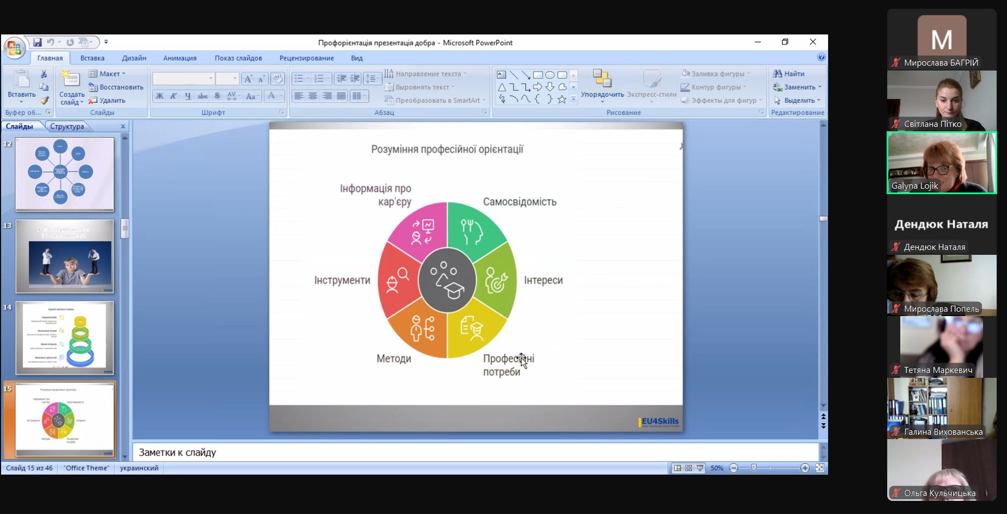The image size is (1007, 514).
Task: Click the Найти find button
Action: [789, 74]
